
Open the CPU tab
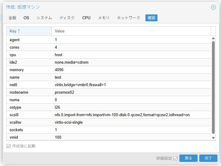coord(86,18)
